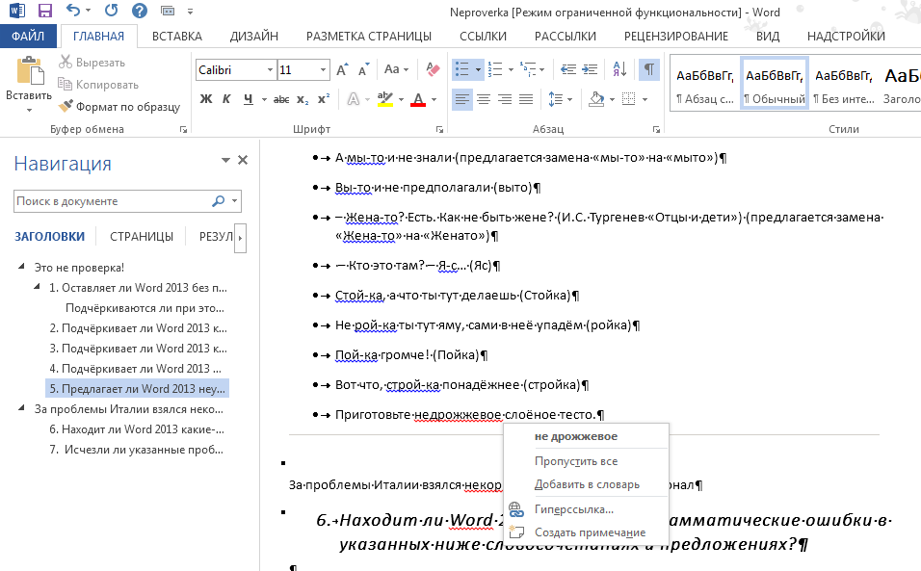
Task: Open Word Help question mark
Action: [139, 11]
